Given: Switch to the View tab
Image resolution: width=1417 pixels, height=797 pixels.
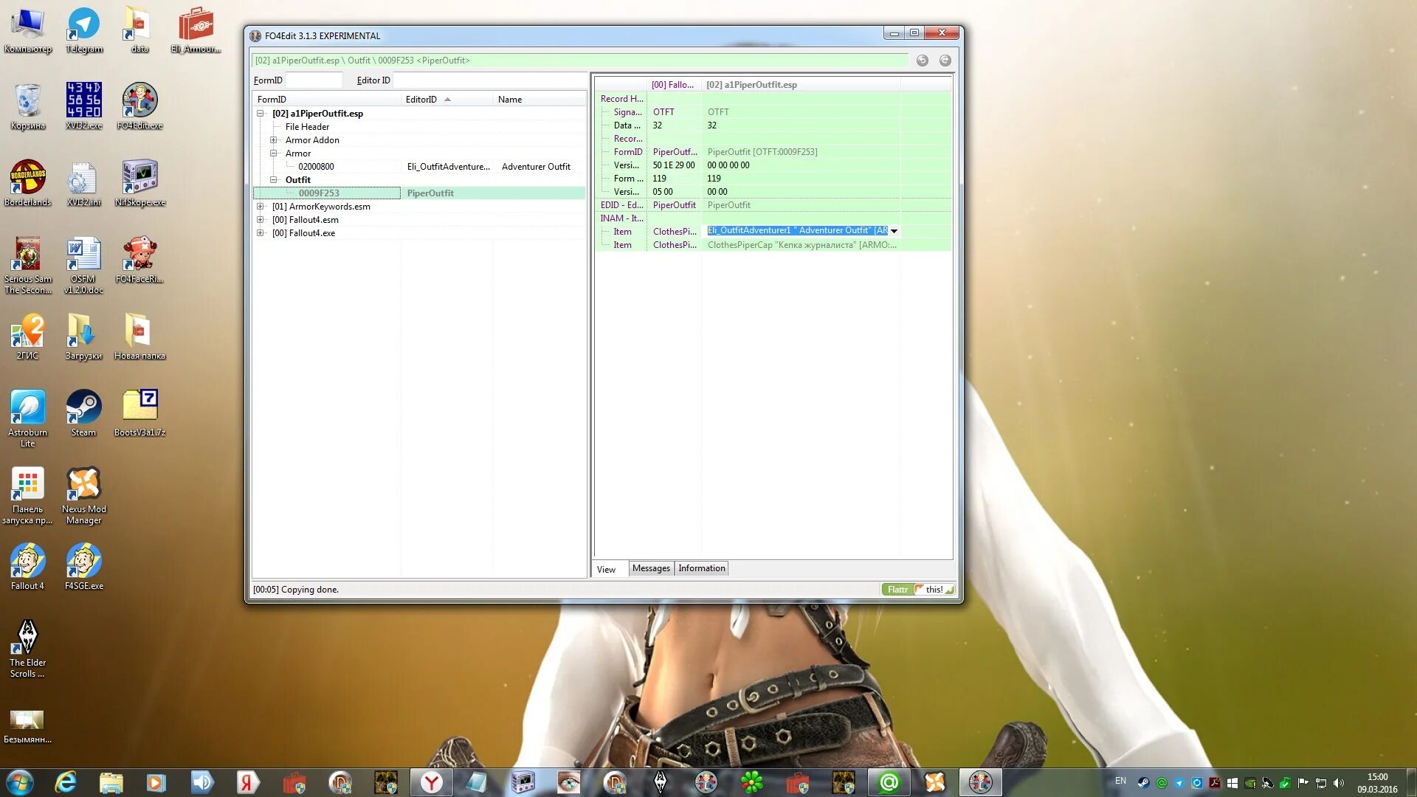Looking at the screenshot, I should (607, 569).
